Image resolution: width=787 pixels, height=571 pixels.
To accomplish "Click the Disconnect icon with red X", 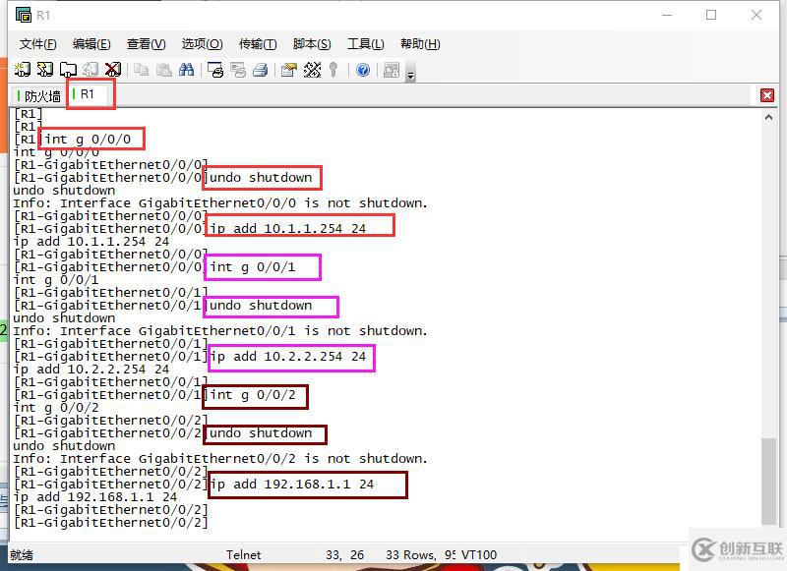I will 113,70.
